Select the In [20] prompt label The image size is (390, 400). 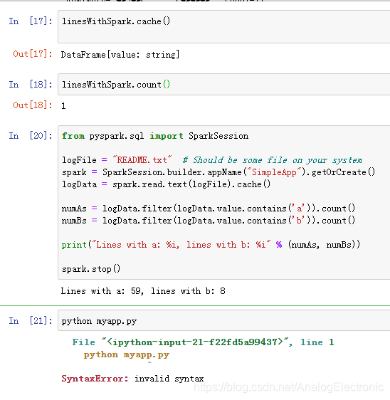tap(31, 135)
